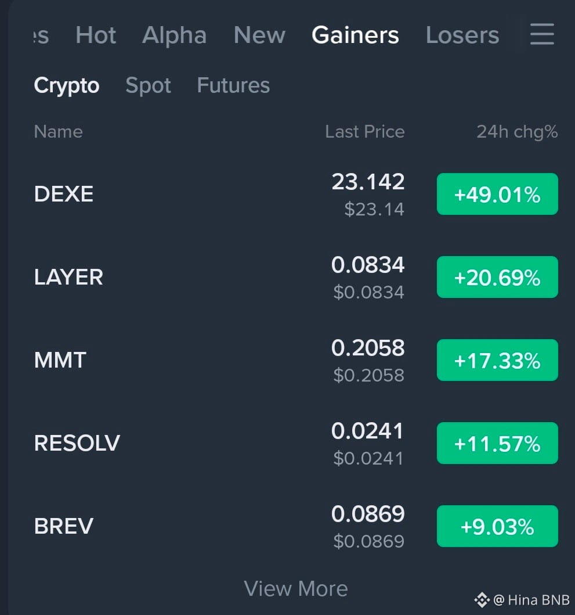The height and width of the screenshot is (615, 575).
Task: Open the New listings tab
Action: [259, 35]
